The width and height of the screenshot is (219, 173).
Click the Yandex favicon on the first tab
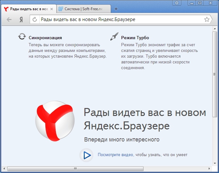point(6,9)
